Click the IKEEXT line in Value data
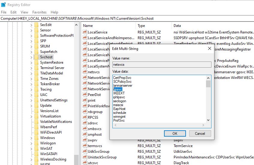 pyautogui.click(x=119, y=93)
